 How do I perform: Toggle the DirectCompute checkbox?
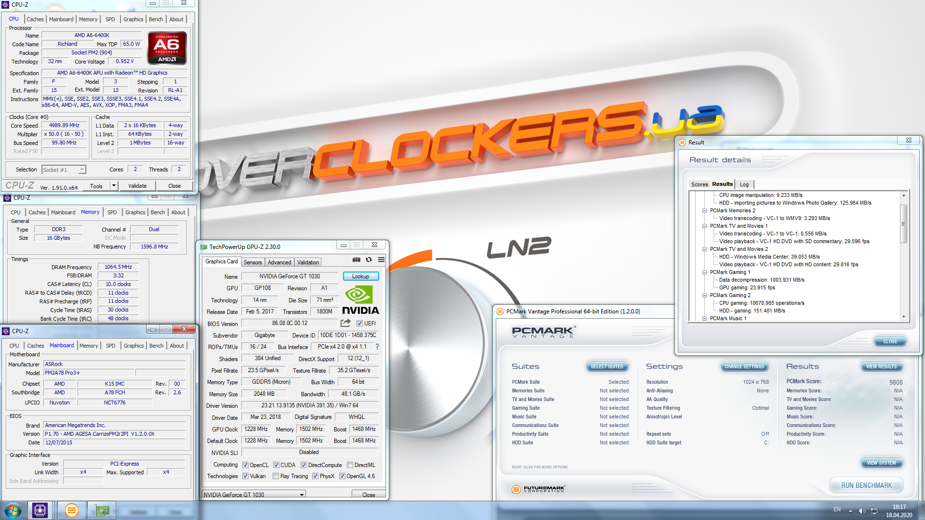point(304,465)
